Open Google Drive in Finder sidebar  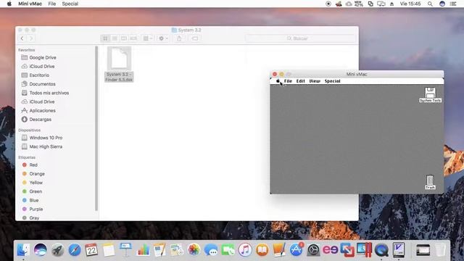39,57
